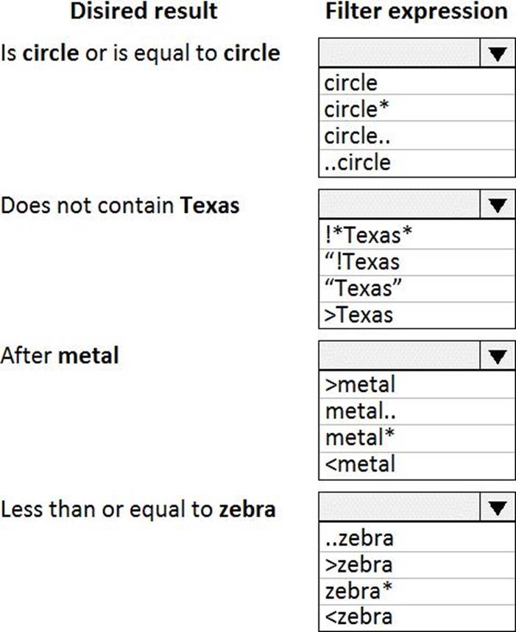Open the Texas filter dropdown arrow
Screen dimensions: 516x632
tap(498, 204)
